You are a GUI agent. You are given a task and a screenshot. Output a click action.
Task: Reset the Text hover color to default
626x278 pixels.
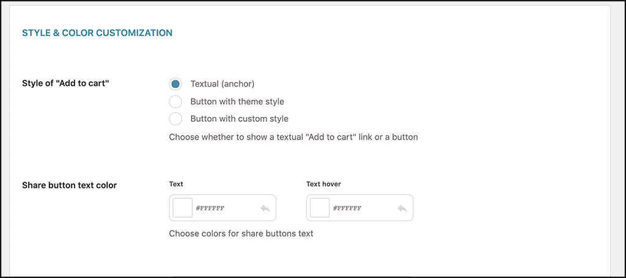402,208
